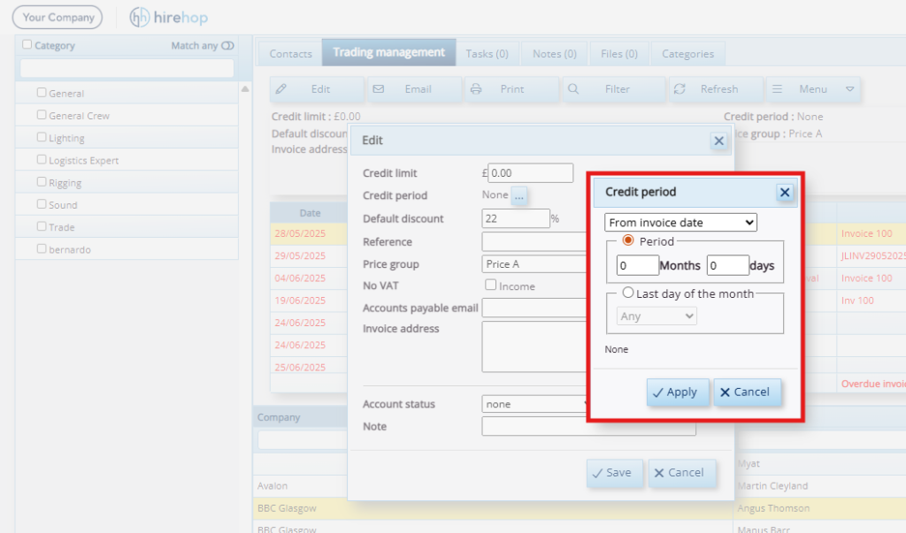Switch to the Contacts tab
This screenshot has width=906, height=533.
click(290, 54)
